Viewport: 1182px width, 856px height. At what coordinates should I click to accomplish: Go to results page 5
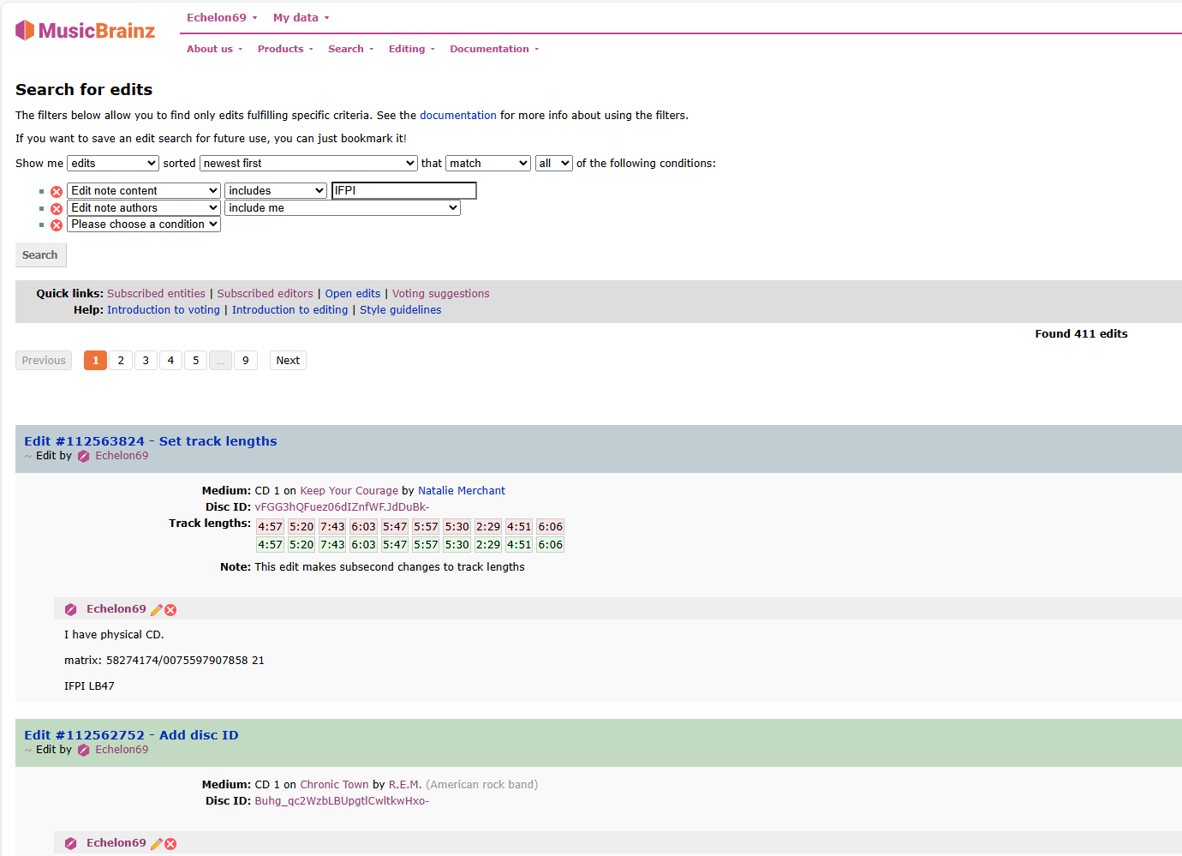195,361
